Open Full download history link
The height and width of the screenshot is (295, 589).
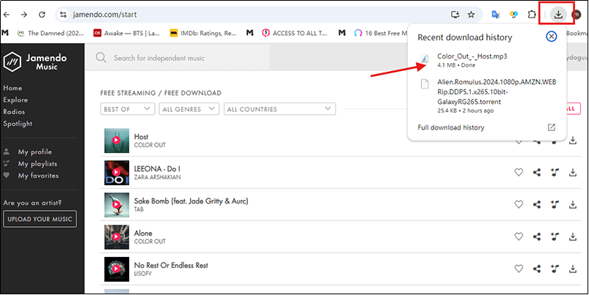point(450,127)
